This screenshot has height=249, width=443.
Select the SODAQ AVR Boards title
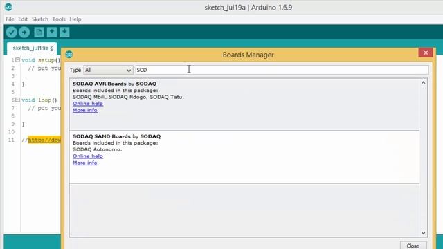(x=100, y=84)
